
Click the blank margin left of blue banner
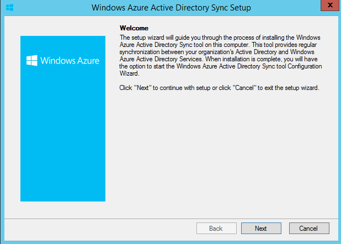click(12, 119)
